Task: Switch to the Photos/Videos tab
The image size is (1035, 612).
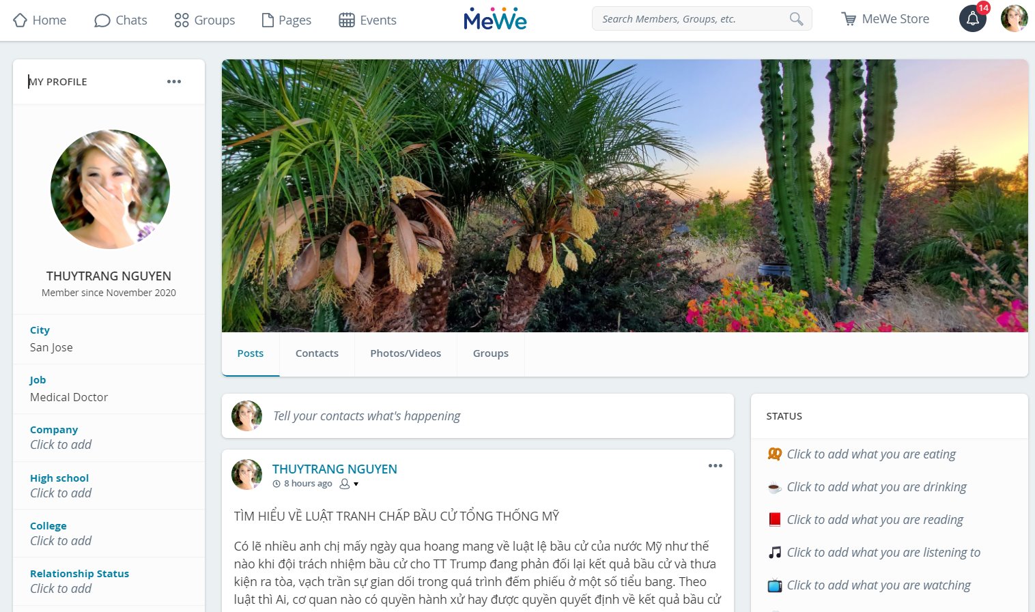Action: click(x=406, y=353)
